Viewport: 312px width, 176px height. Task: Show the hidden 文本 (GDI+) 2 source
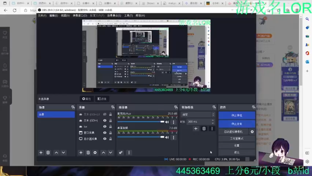tap(105, 114)
